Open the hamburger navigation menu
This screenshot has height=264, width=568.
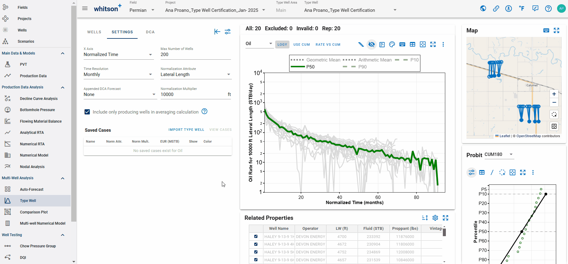(85, 8)
